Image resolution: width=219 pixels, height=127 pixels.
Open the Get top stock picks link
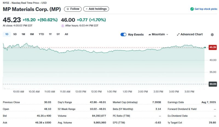click(206, 9)
